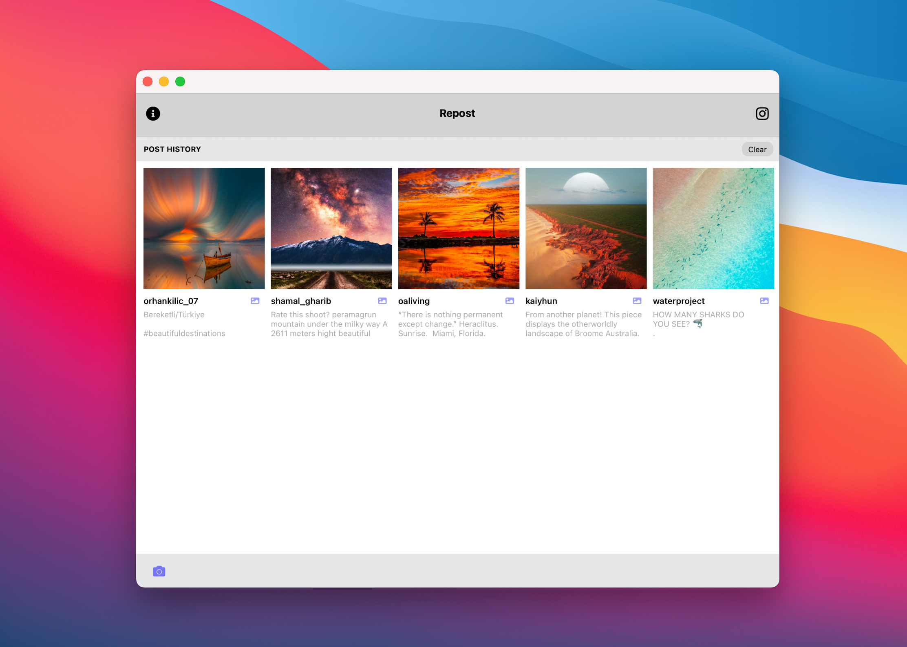
Task: Click the photo icon beside shamal_gharib
Action: click(x=382, y=300)
